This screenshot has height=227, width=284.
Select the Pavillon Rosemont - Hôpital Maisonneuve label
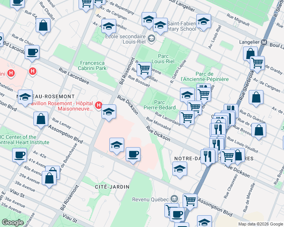click(x=62, y=106)
